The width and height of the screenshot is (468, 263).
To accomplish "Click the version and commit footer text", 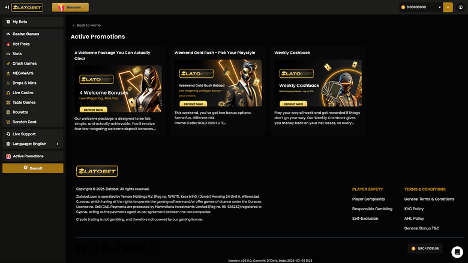I will pos(270,261).
